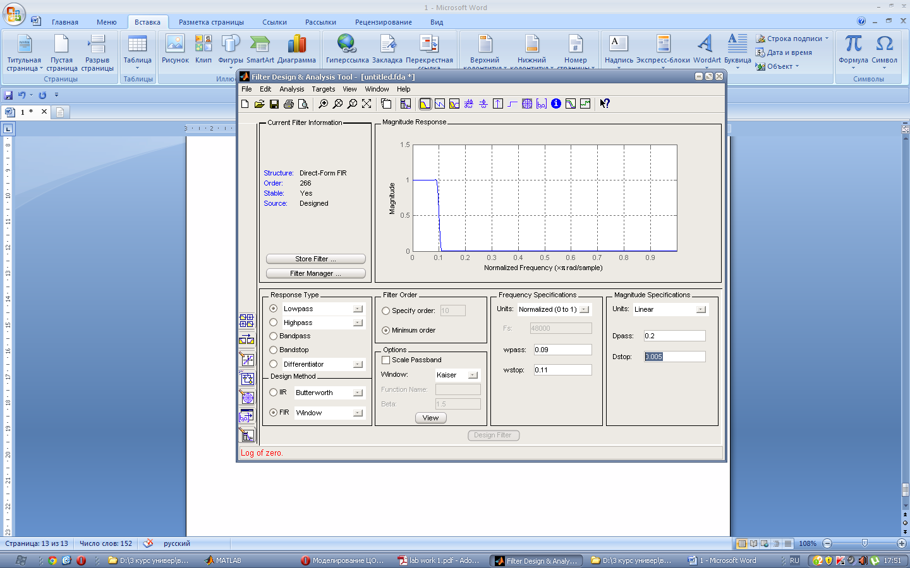Image resolution: width=910 pixels, height=568 pixels.
Task: Show Group Delay Response icon
Action: [x=469, y=104]
